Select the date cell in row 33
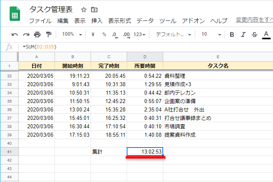The image size is (273, 182). pyautogui.click(x=36, y=84)
